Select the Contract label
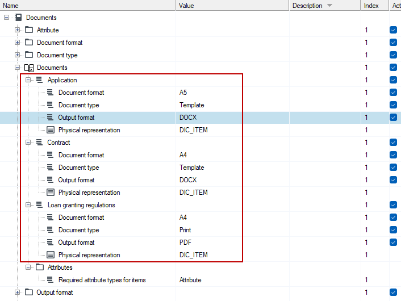Viewport: 401px width, 301px height. 59,143
